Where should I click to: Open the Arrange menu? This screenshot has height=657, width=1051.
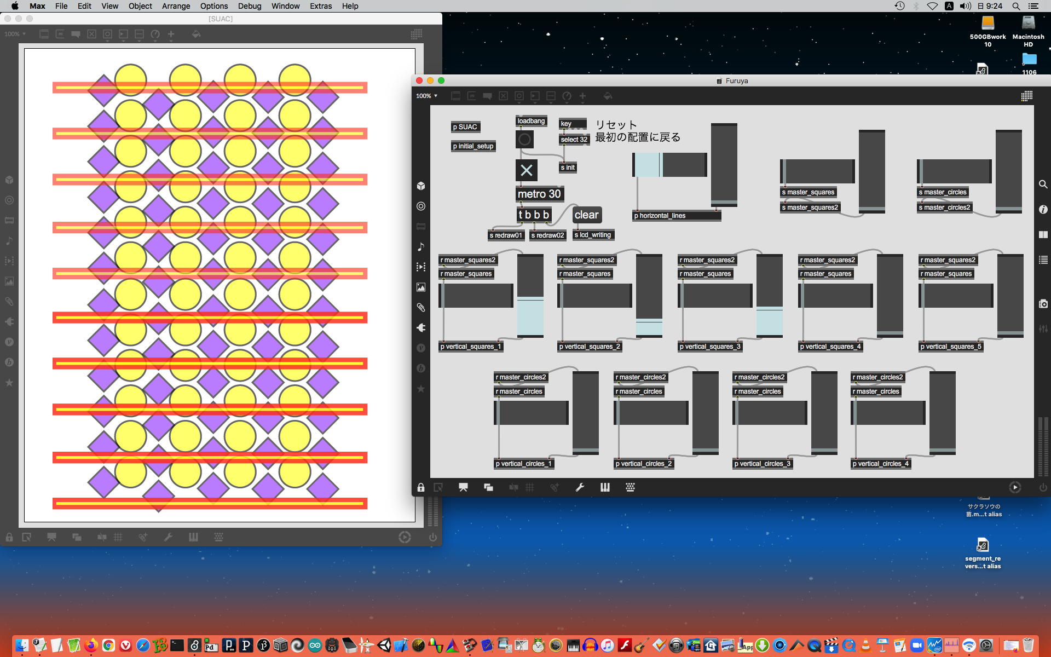point(176,6)
